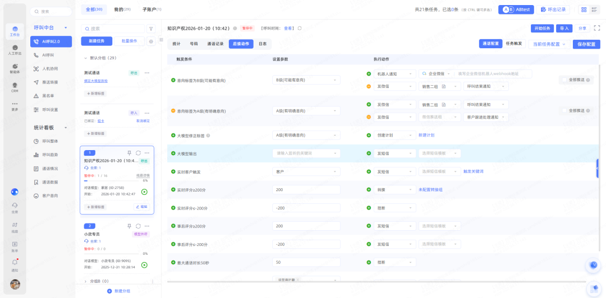The image size is (606, 298).
Task: Pin the 知识产权2026-01-20 task card
Action: 129,153
